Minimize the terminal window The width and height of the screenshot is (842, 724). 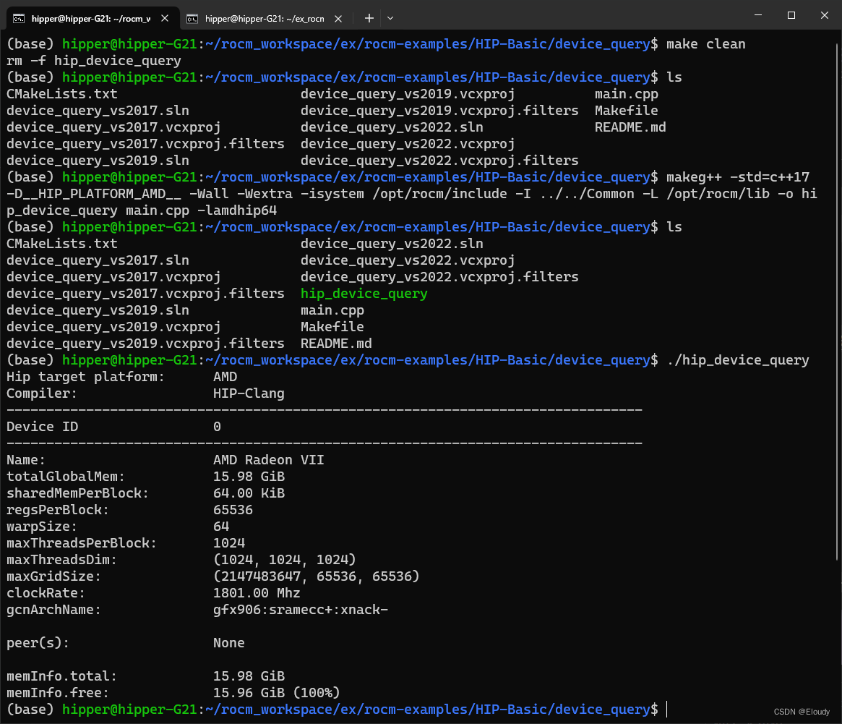tap(758, 15)
